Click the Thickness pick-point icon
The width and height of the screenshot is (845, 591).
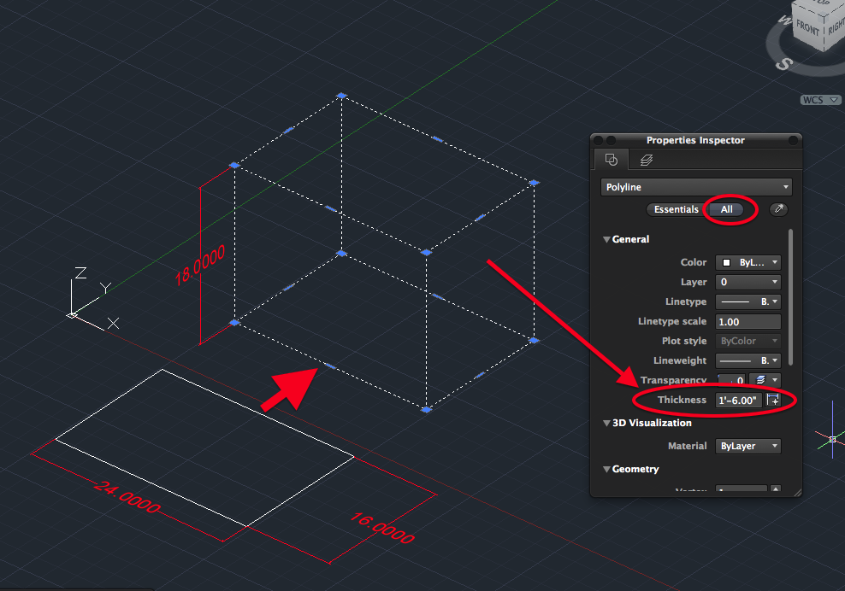tap(774, 400)
